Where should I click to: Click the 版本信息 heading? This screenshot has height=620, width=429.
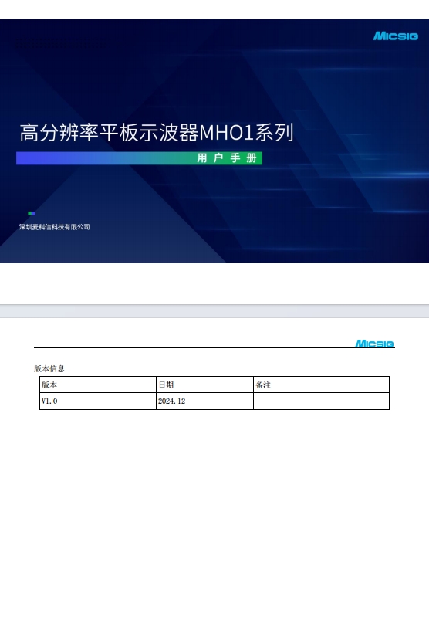(x=49, y=368)
